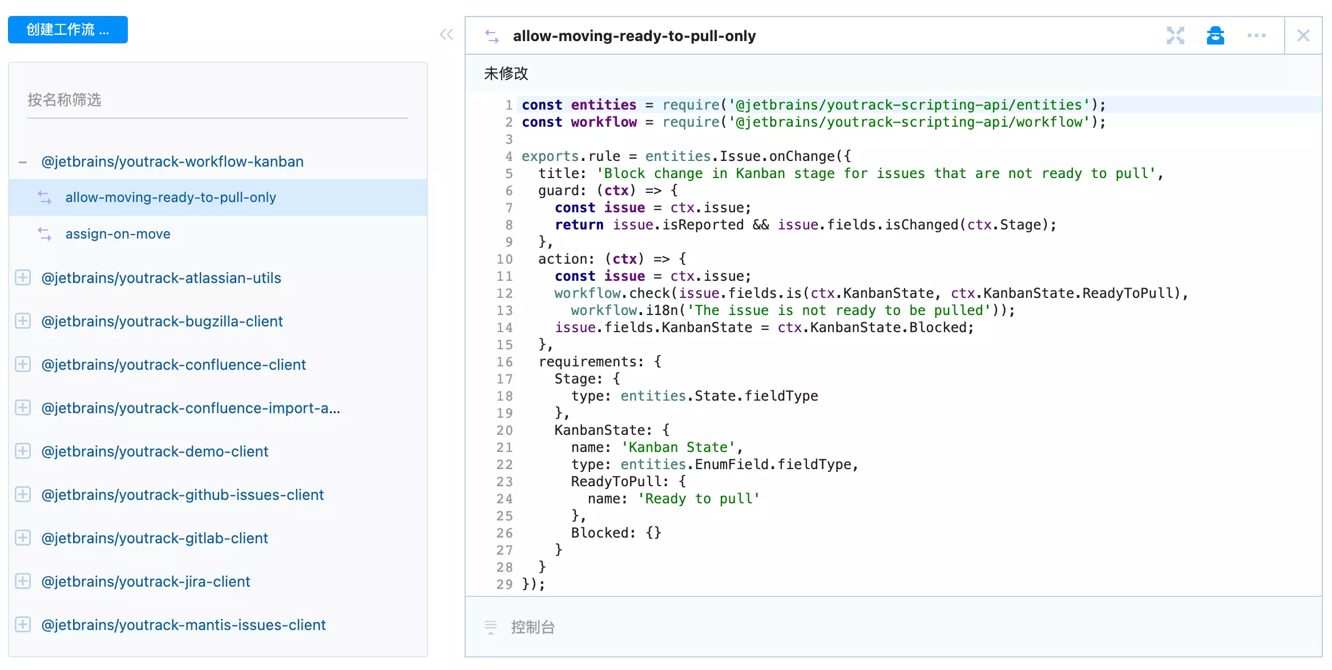Expand the youtrack-atlassian-utils package
The width and height of the screenshot is (1332, 670).
point(23,278)
